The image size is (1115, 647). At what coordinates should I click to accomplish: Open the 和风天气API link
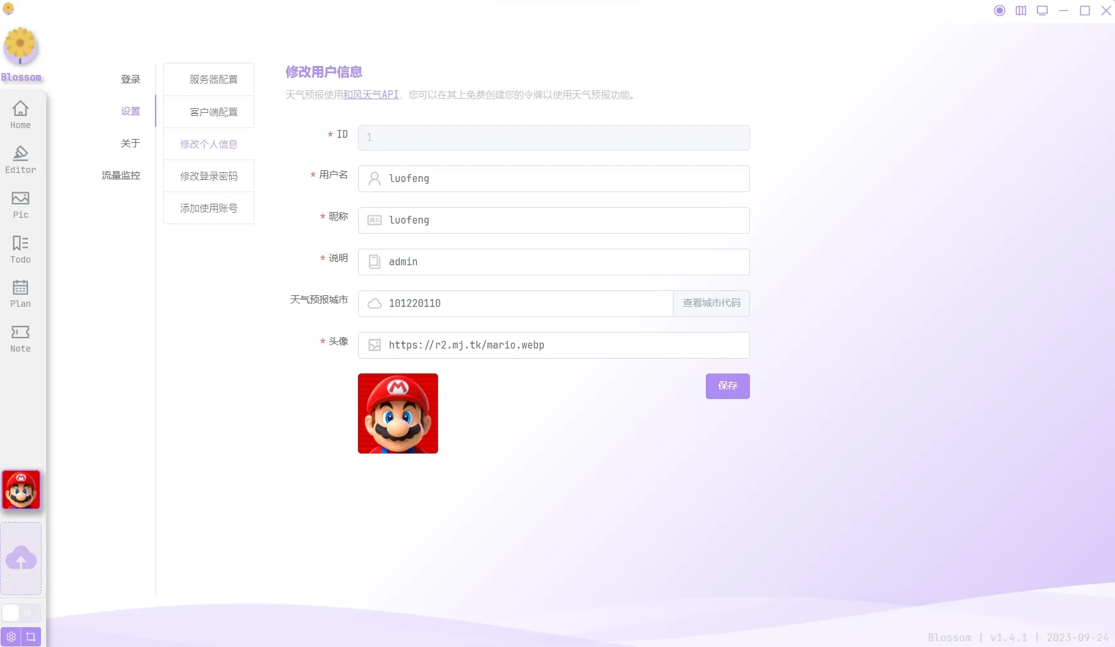coord(371,95)
